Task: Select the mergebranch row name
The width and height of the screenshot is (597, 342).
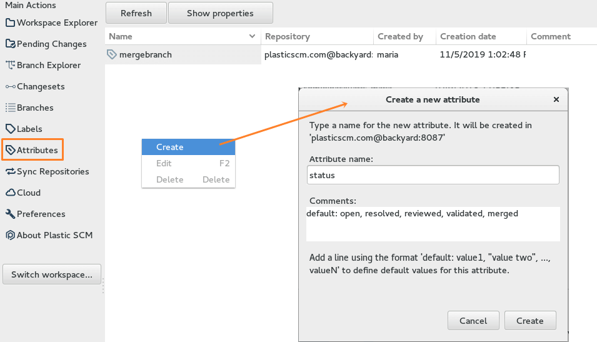Action: [x=146, y=54]
